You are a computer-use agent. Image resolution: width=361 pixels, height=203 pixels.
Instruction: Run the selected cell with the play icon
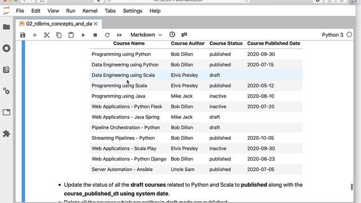83,35
